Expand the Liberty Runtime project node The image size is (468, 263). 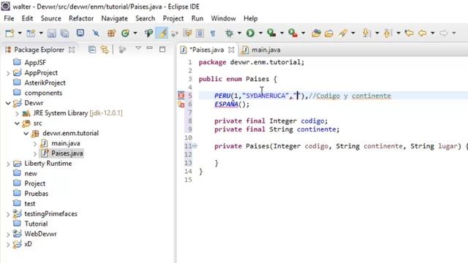coord(8,164)
